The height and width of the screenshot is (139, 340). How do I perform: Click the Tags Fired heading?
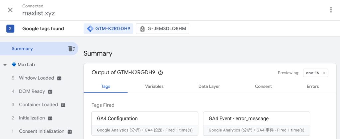[103, 105]
